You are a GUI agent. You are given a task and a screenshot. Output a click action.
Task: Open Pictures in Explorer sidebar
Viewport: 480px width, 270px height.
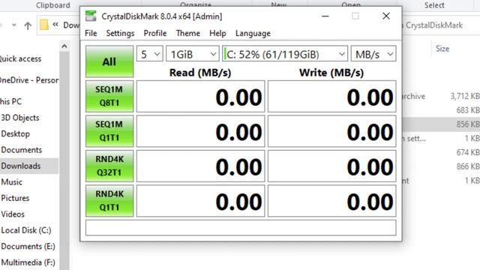(15, 198)
